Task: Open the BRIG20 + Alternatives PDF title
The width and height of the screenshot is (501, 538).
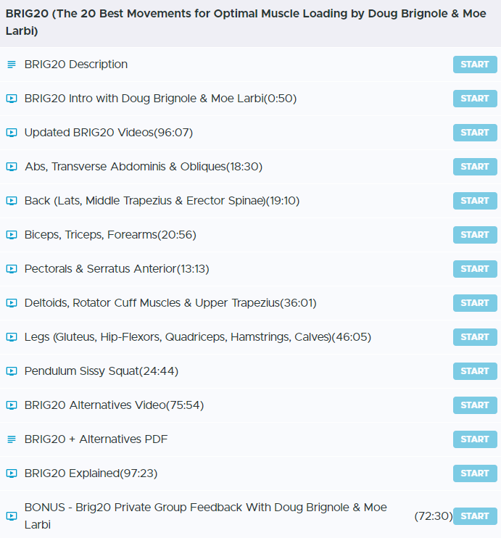Action: (96, 439)
